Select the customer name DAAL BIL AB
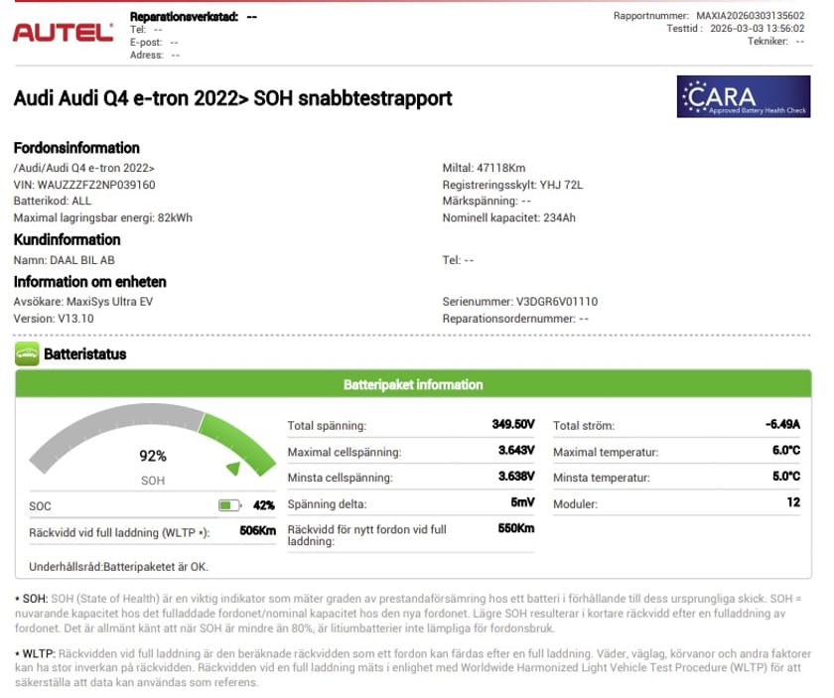Viewport: 834px width, 698px height. pyautogui.click(x=81, y=260)
